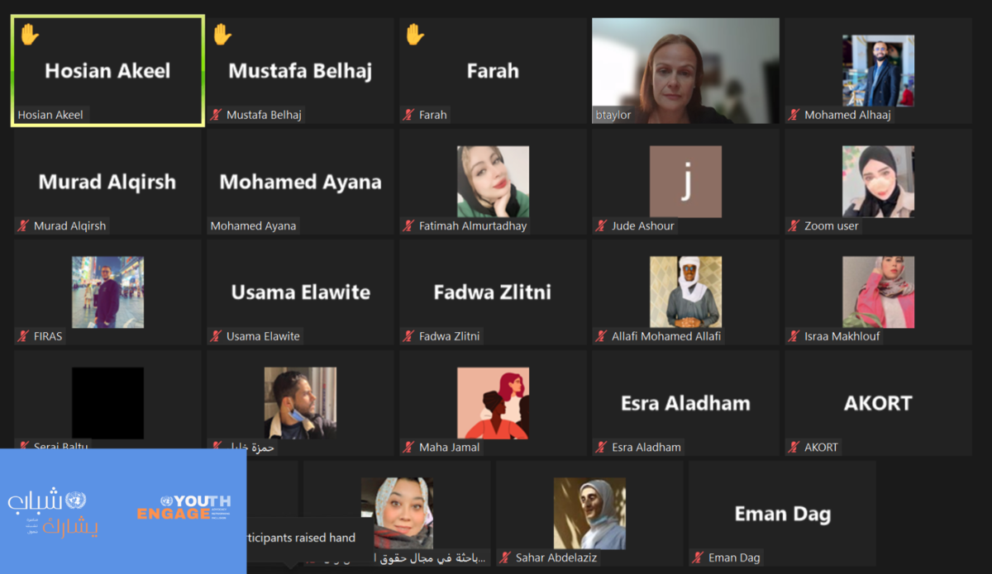Click Hosian Akeel's raised hand icon
The width and height of the screenshot is (992, 574).
point(30,34)
